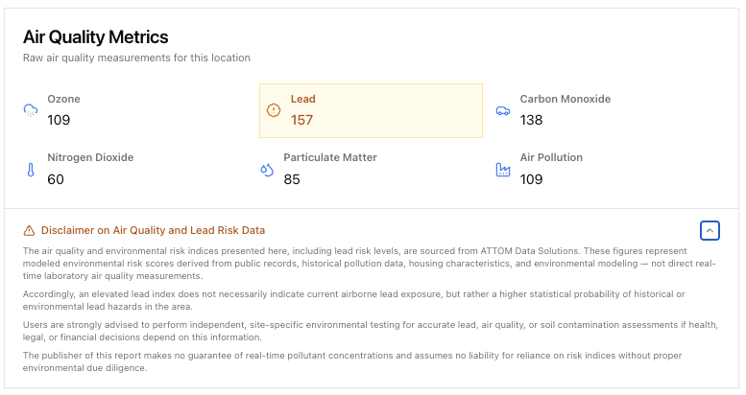
Task: Click the Nitrogen Dioxide thermometer icon
Action: coord(31,170)
